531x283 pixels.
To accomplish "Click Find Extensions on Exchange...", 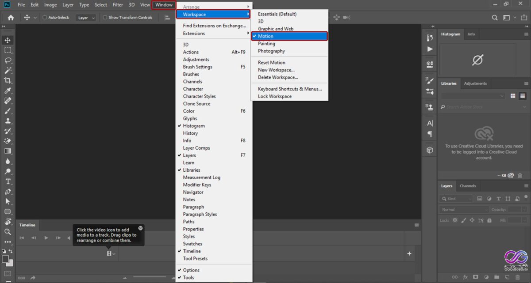I will click(214, 26).
